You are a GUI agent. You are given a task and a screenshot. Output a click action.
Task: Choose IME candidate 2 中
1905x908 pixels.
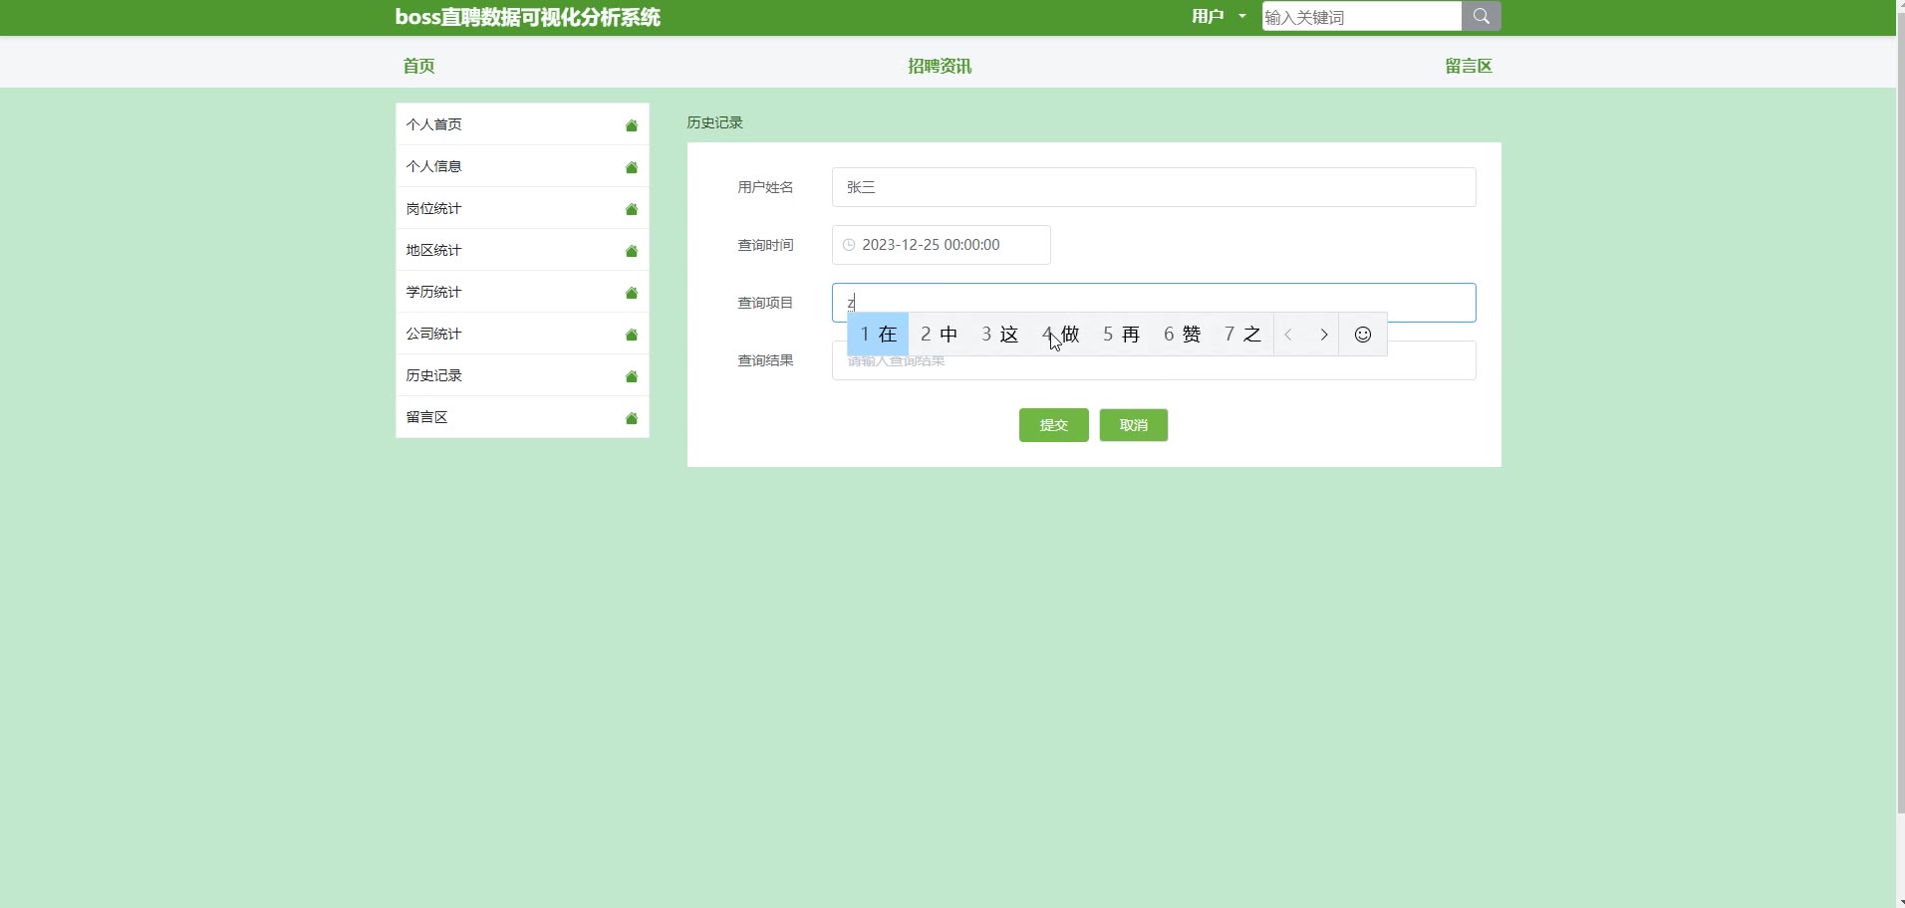pos(939,335)
